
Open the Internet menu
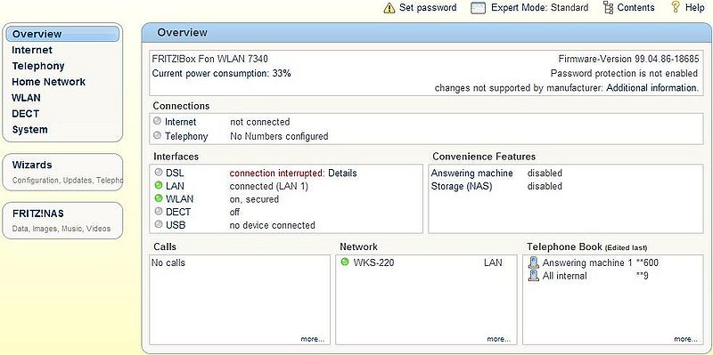pos(32,50)
